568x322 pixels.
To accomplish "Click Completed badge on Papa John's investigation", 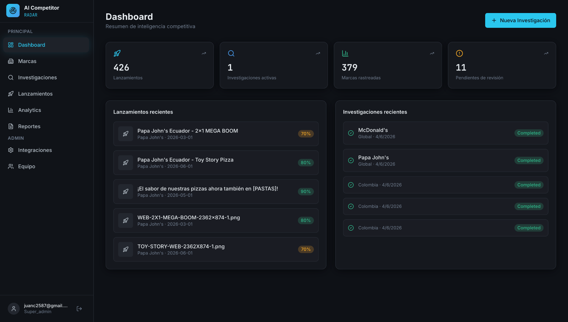I will point(529,160).
